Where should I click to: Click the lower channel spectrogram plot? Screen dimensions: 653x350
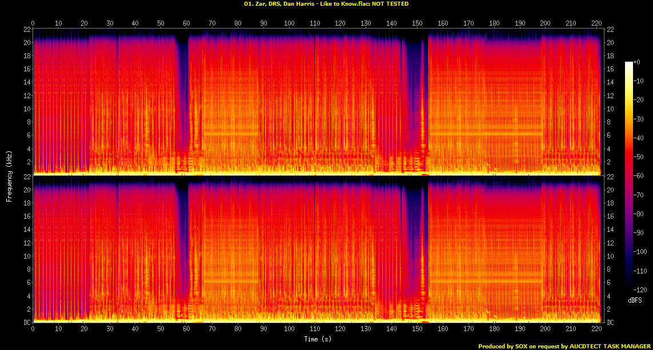coord(318,249)
